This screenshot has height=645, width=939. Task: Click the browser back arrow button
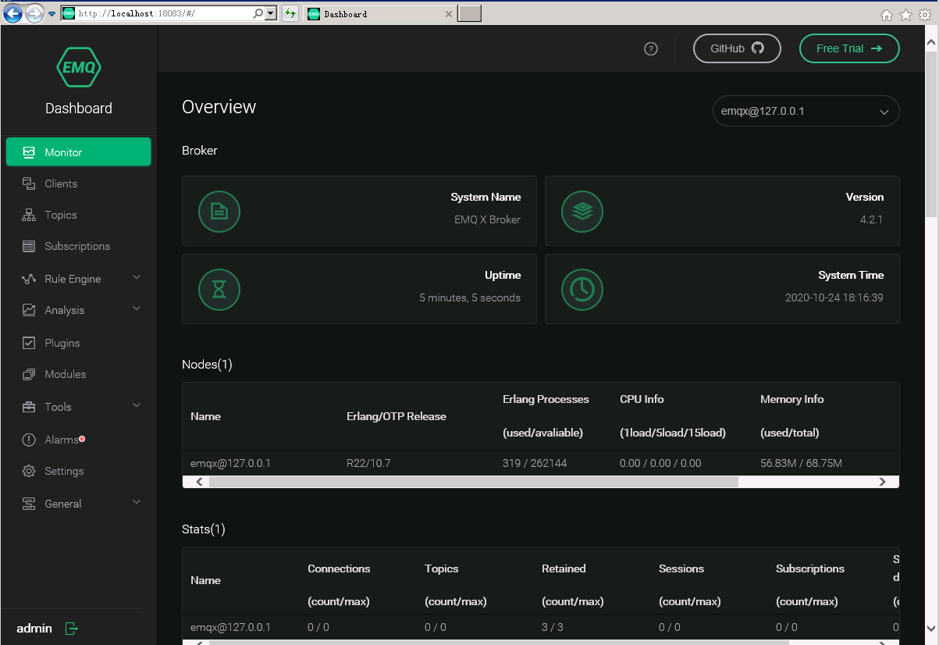(x=13, y=13)
